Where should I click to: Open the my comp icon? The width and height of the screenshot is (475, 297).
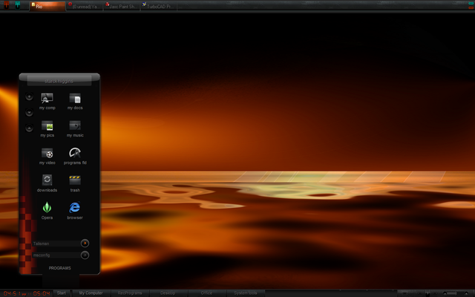click(47, 98)
